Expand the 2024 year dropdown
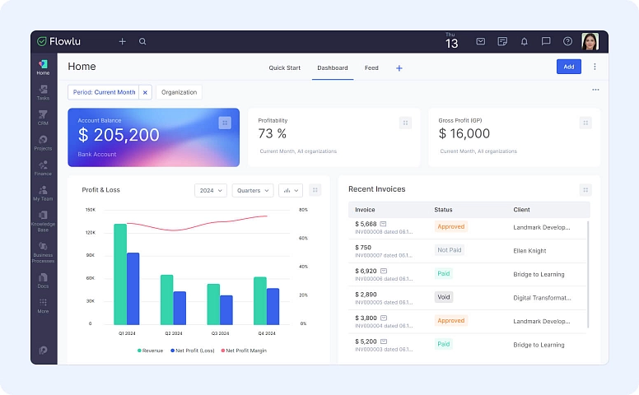This screenshot has height=395, width=639. pos(211,190)
